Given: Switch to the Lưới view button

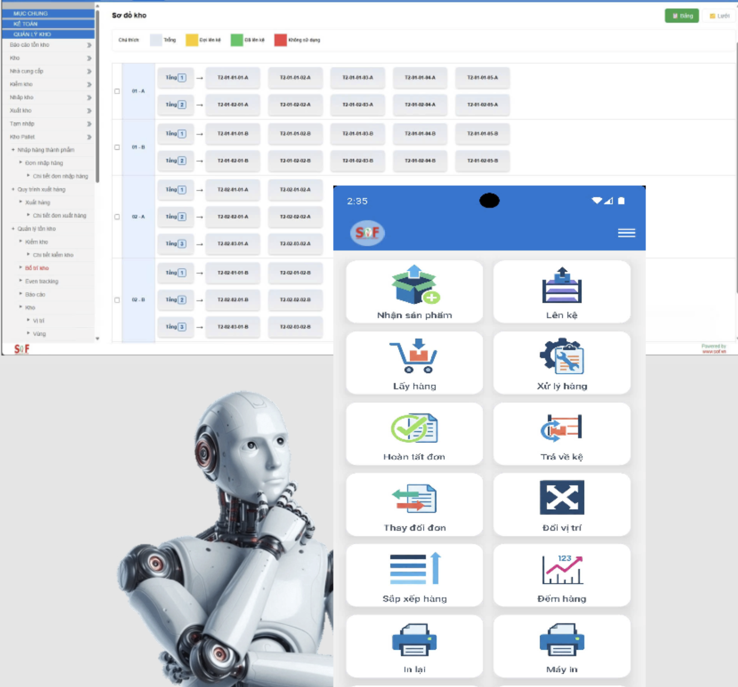Looking at the screenshot, I should click(719, 16).
